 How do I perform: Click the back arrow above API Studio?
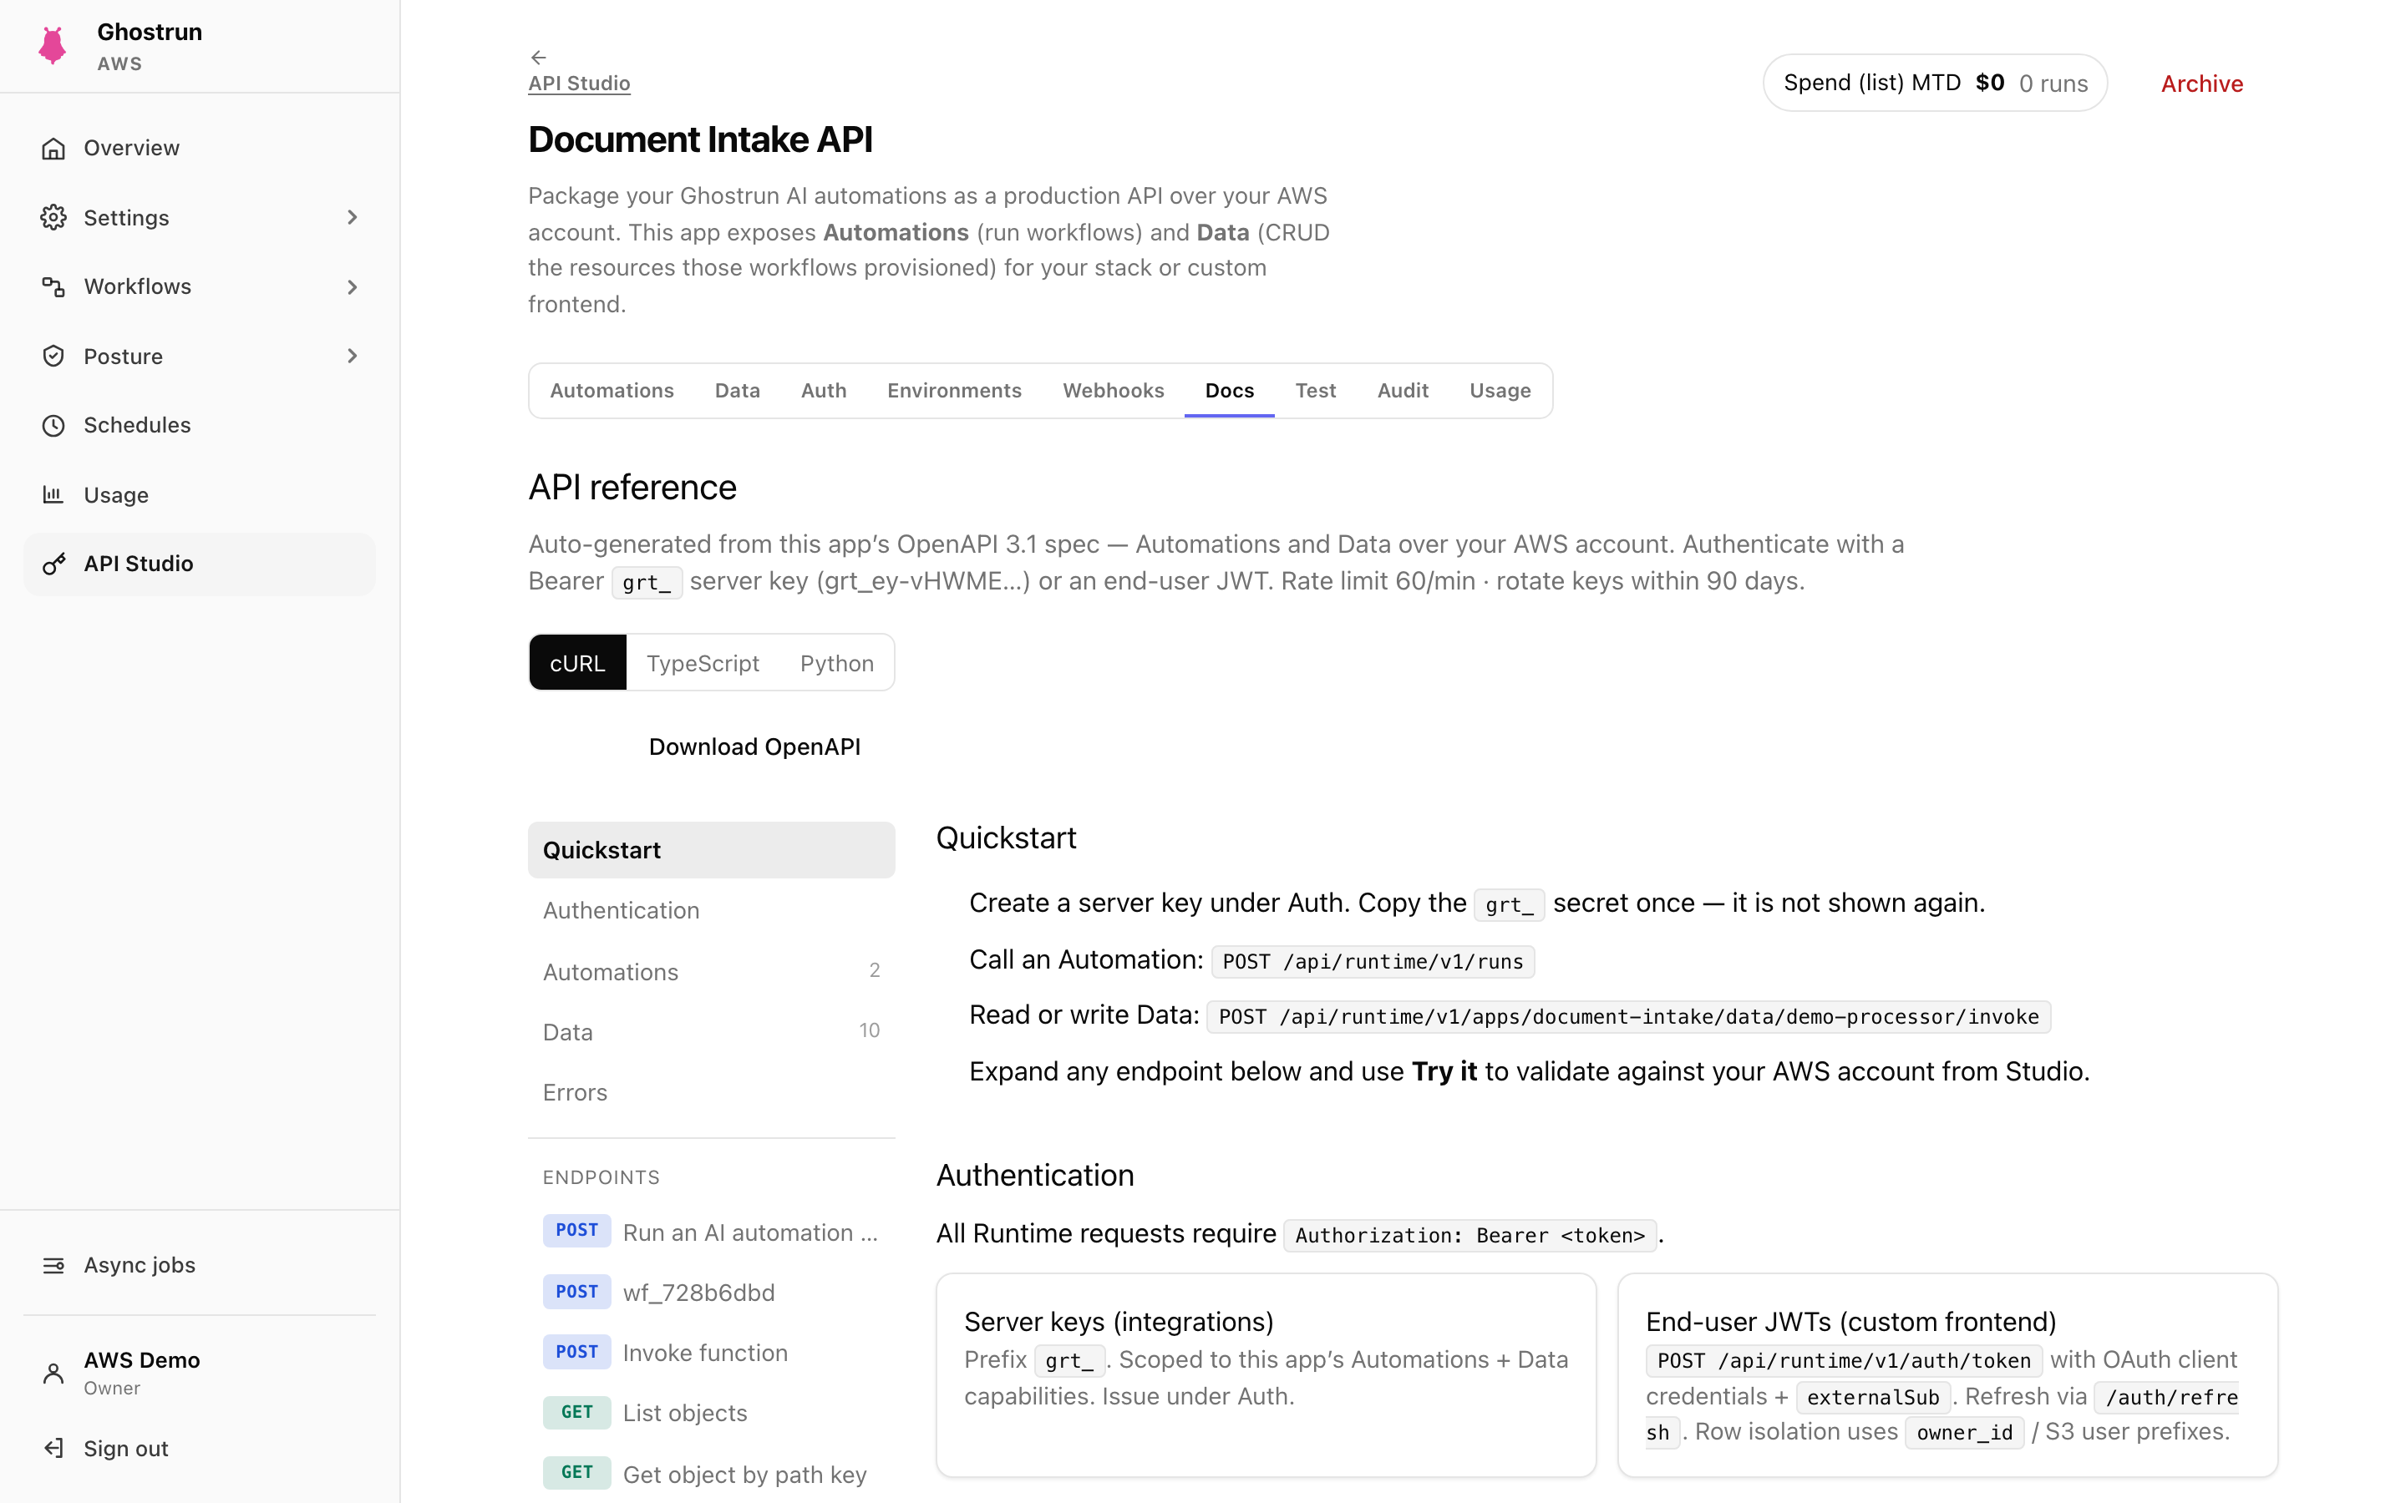[539, 58]
